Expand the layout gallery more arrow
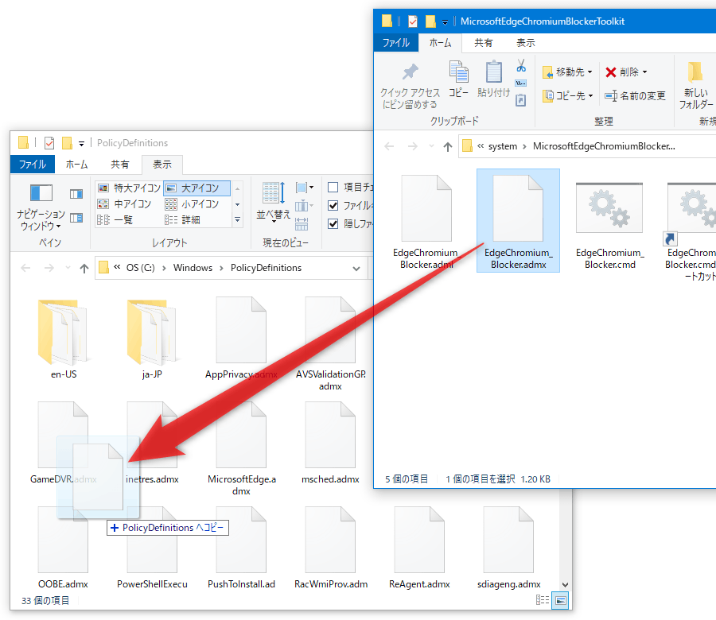Screen dimensions: 716x620 tap(237, 219)
